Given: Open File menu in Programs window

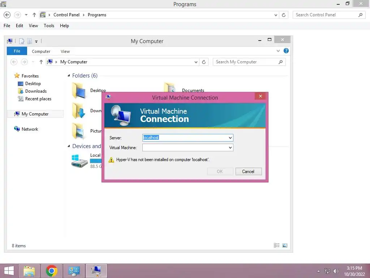Looking at the screenshot, I should (7, 26).
